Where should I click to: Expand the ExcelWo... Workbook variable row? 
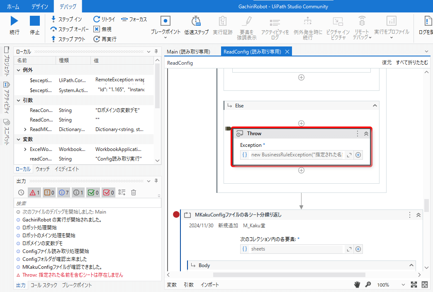[x=25, y=149]
